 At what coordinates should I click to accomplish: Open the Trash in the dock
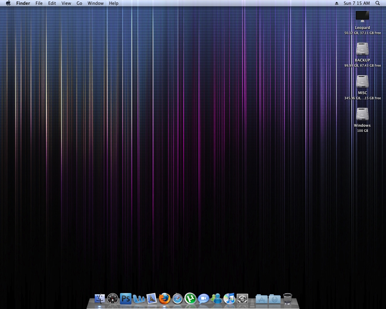287,299
